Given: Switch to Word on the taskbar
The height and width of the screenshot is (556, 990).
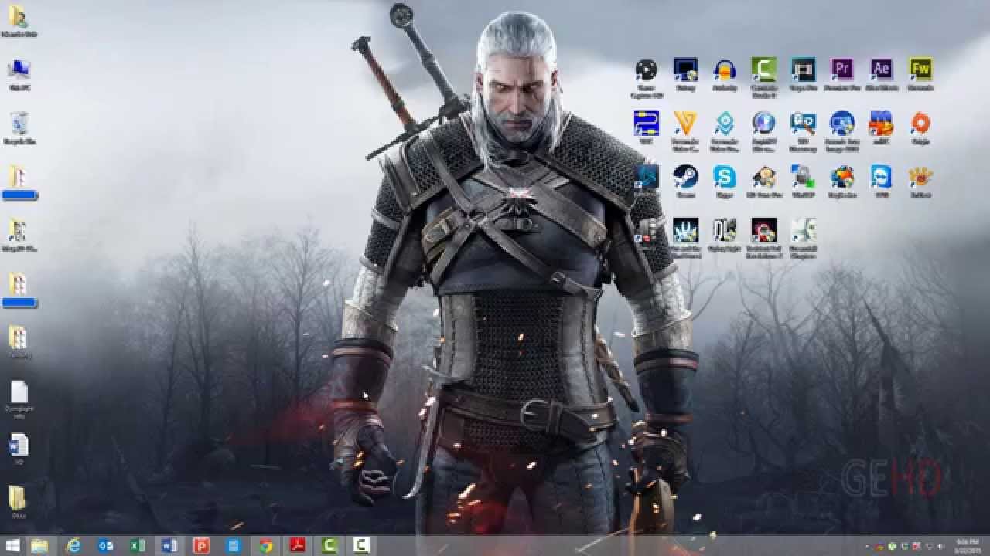Looking at the screenshot, I should pyautogui.click(x=169, y=546).
